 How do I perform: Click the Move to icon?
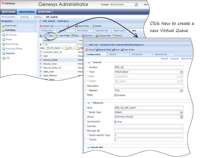(x=113, y=36)
